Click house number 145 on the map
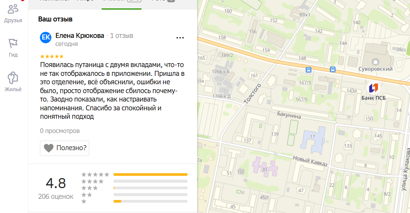 (x=378, y=136)
